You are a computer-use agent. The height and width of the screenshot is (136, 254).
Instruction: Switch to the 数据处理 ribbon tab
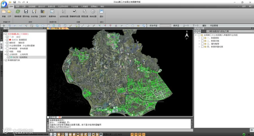pos(52,6)
